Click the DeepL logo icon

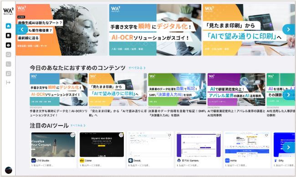click(130, 161)
